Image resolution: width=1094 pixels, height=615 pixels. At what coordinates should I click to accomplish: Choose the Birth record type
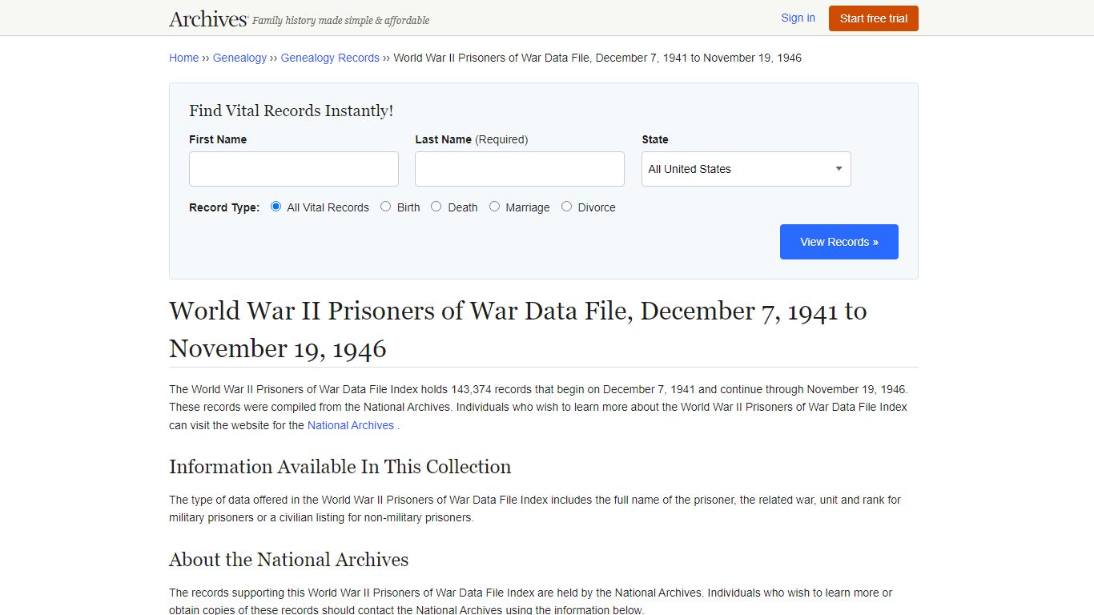[x=386, y=207]
